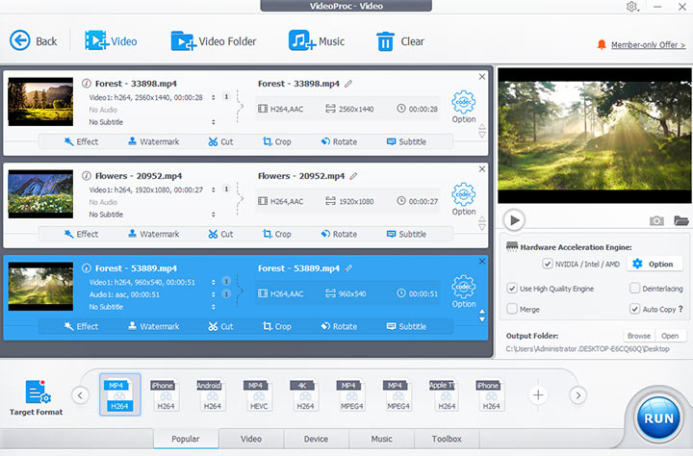Switch to the Video tab
Image resolution: width=693 pixels, height=456 pixels.
[251, 439]
